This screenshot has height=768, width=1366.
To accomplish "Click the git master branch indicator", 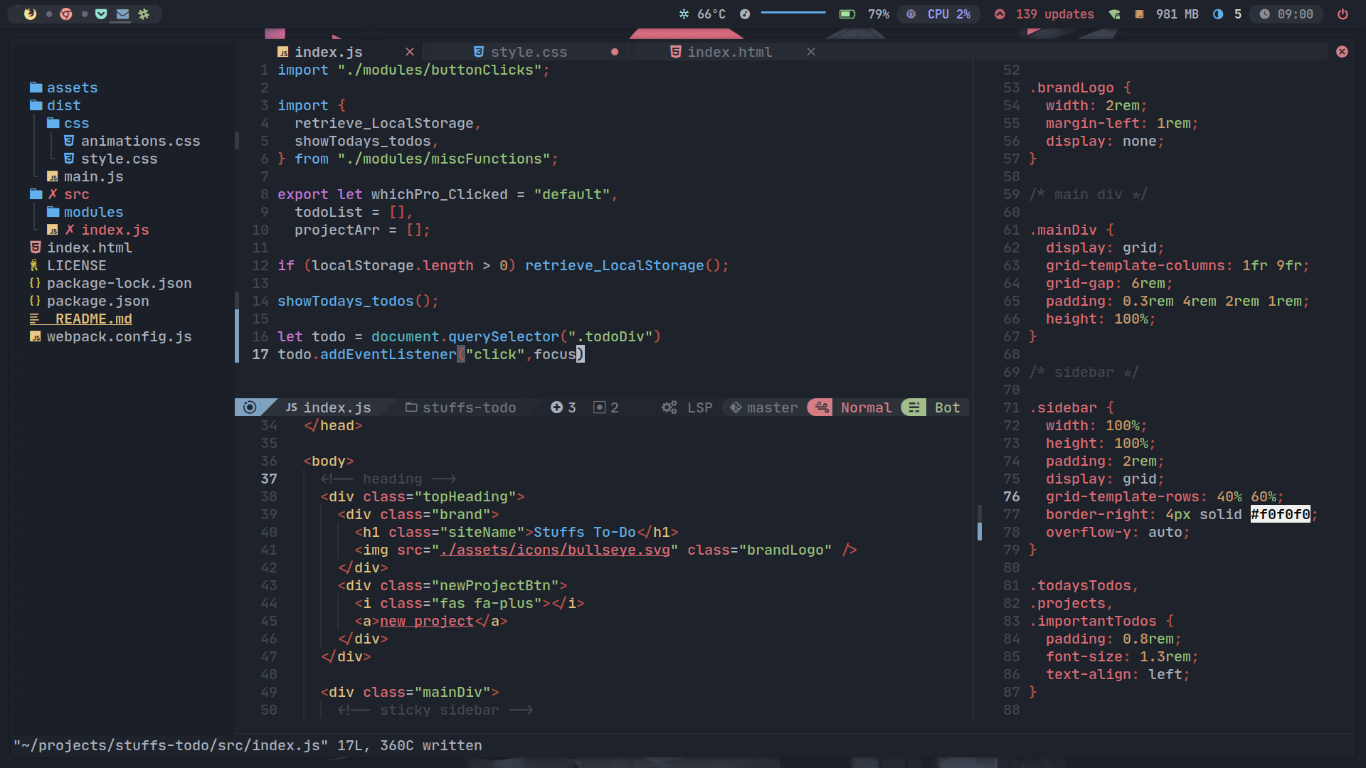I will [x=763, y=407].
